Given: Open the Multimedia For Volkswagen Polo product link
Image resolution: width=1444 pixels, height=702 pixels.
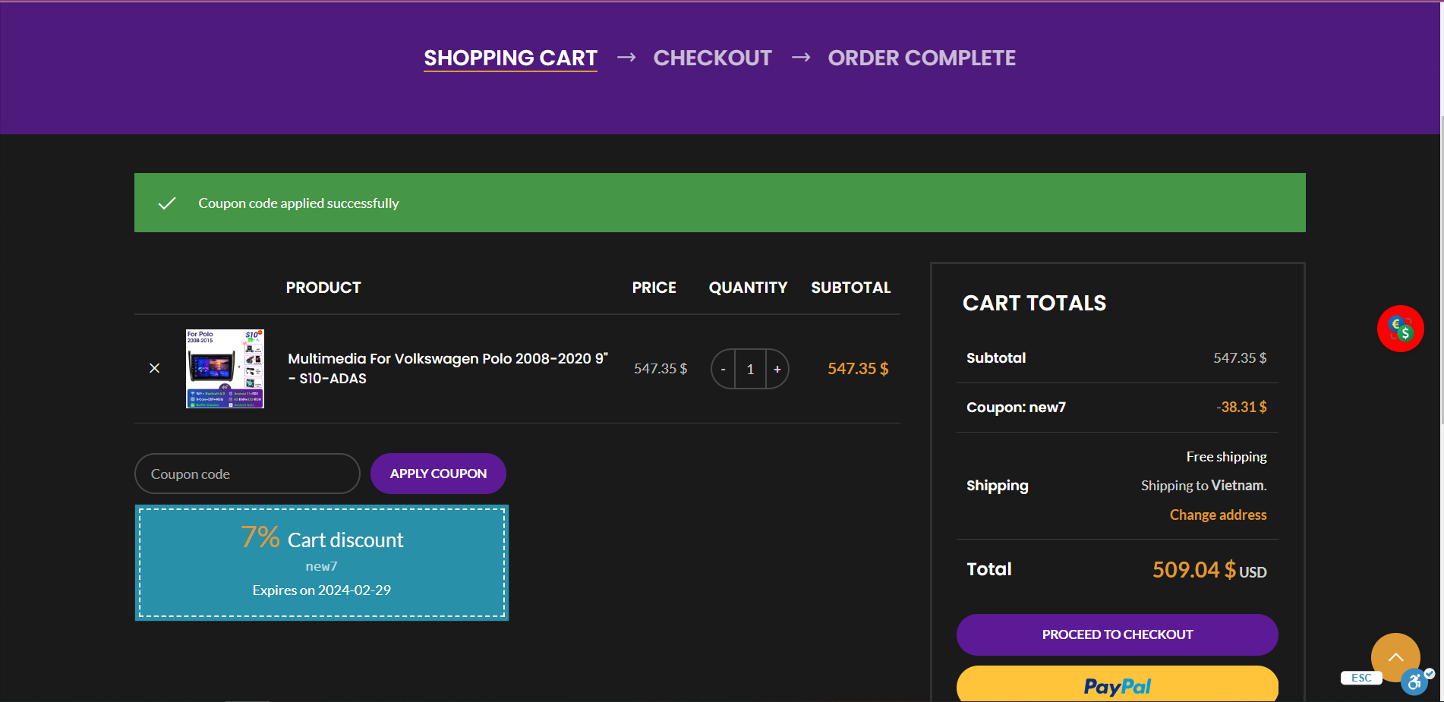Looking at the screenshot, I should pyautogui.click(x=448, y=368).
